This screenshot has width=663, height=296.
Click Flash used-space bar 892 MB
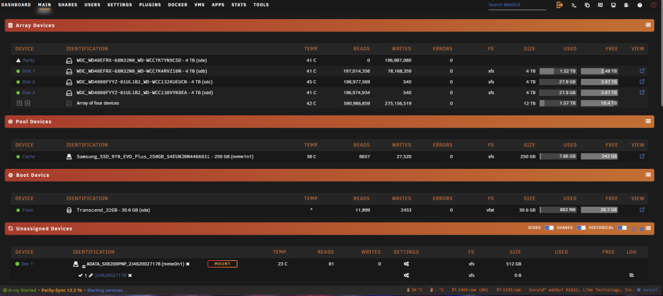click(x=558, y=210)
